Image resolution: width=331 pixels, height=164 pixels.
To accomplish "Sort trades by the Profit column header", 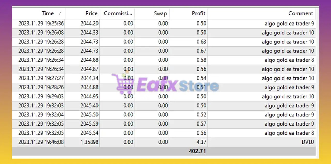I will (x=199, y=13).
